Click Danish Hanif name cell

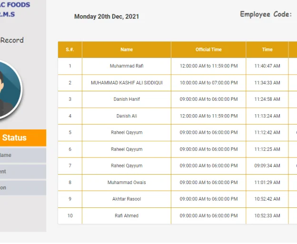click(127, 99)
